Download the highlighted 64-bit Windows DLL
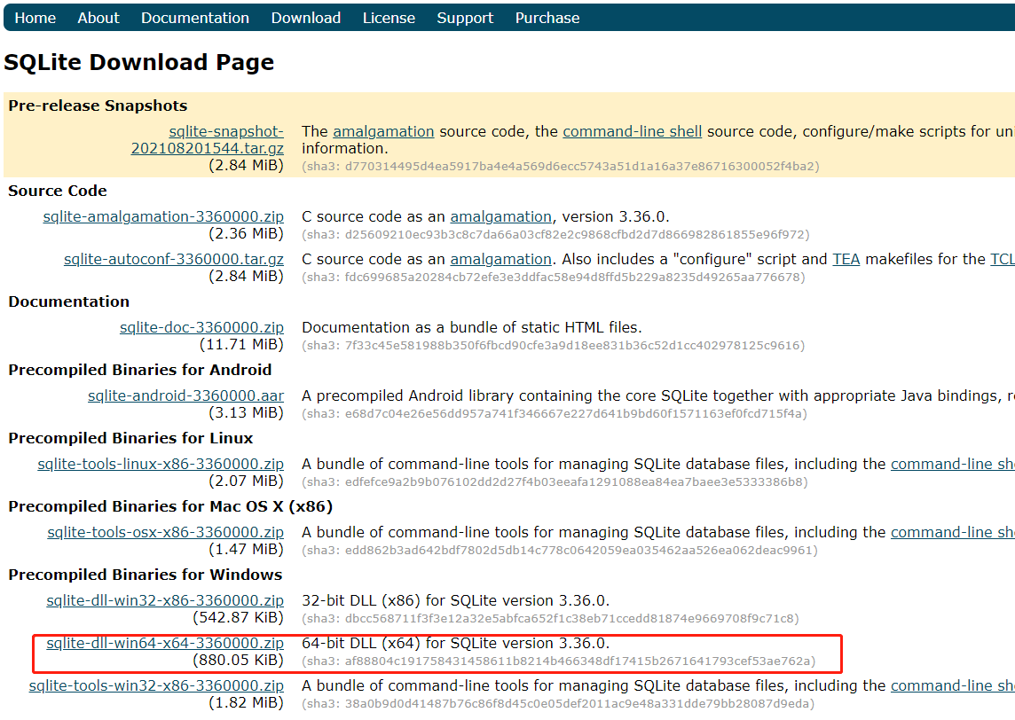The height and width of the screenshot is (720, 1015). [160, 643]
